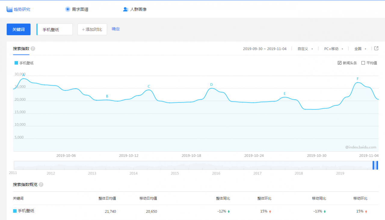The width and height of the screenshot is (385, 220).
Task: Click the 移动同比 column header
Action: point(319,198)
